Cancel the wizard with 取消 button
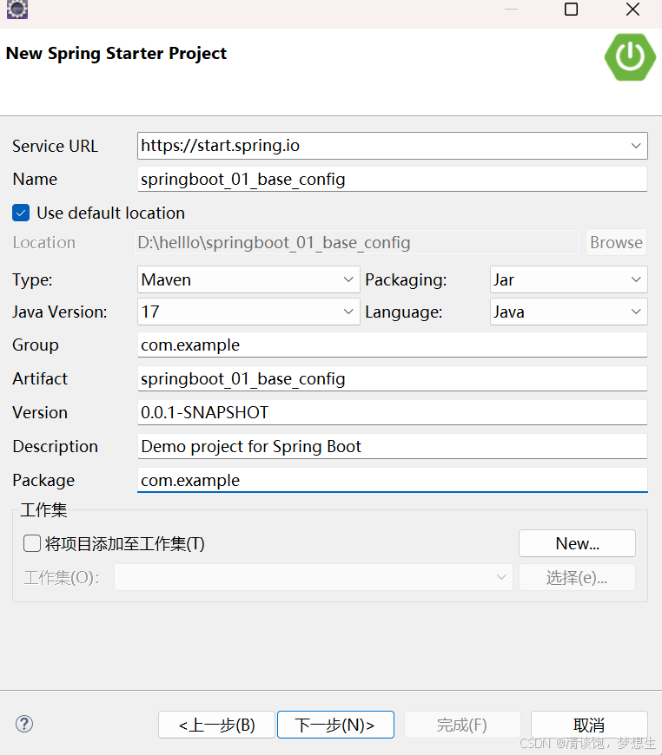This screenshot has width=662, height=755. pos(589,724)
